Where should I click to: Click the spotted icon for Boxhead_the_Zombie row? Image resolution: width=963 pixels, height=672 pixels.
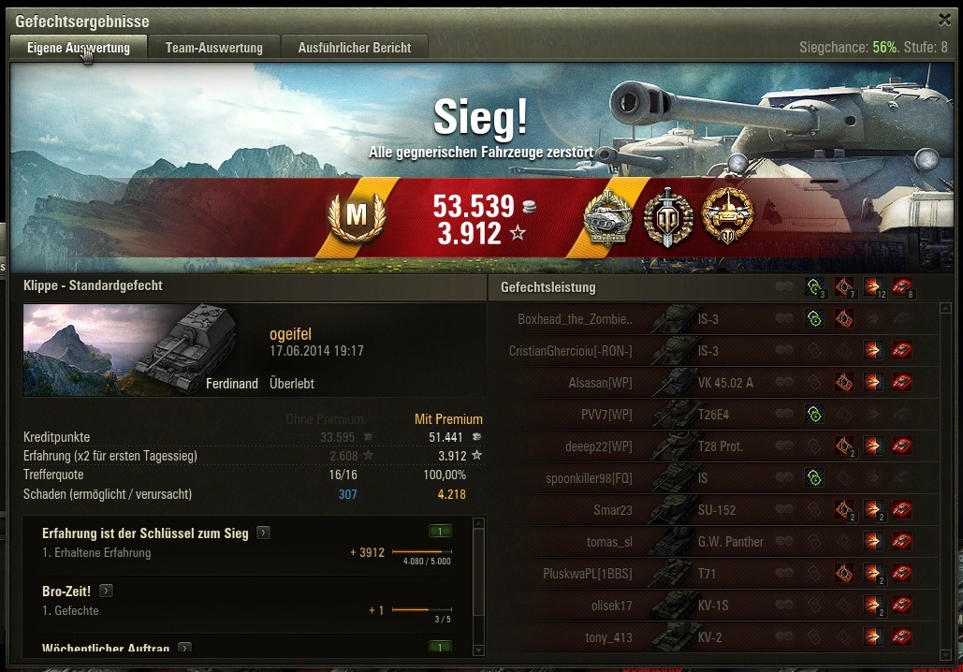click(x=814, y=318)
